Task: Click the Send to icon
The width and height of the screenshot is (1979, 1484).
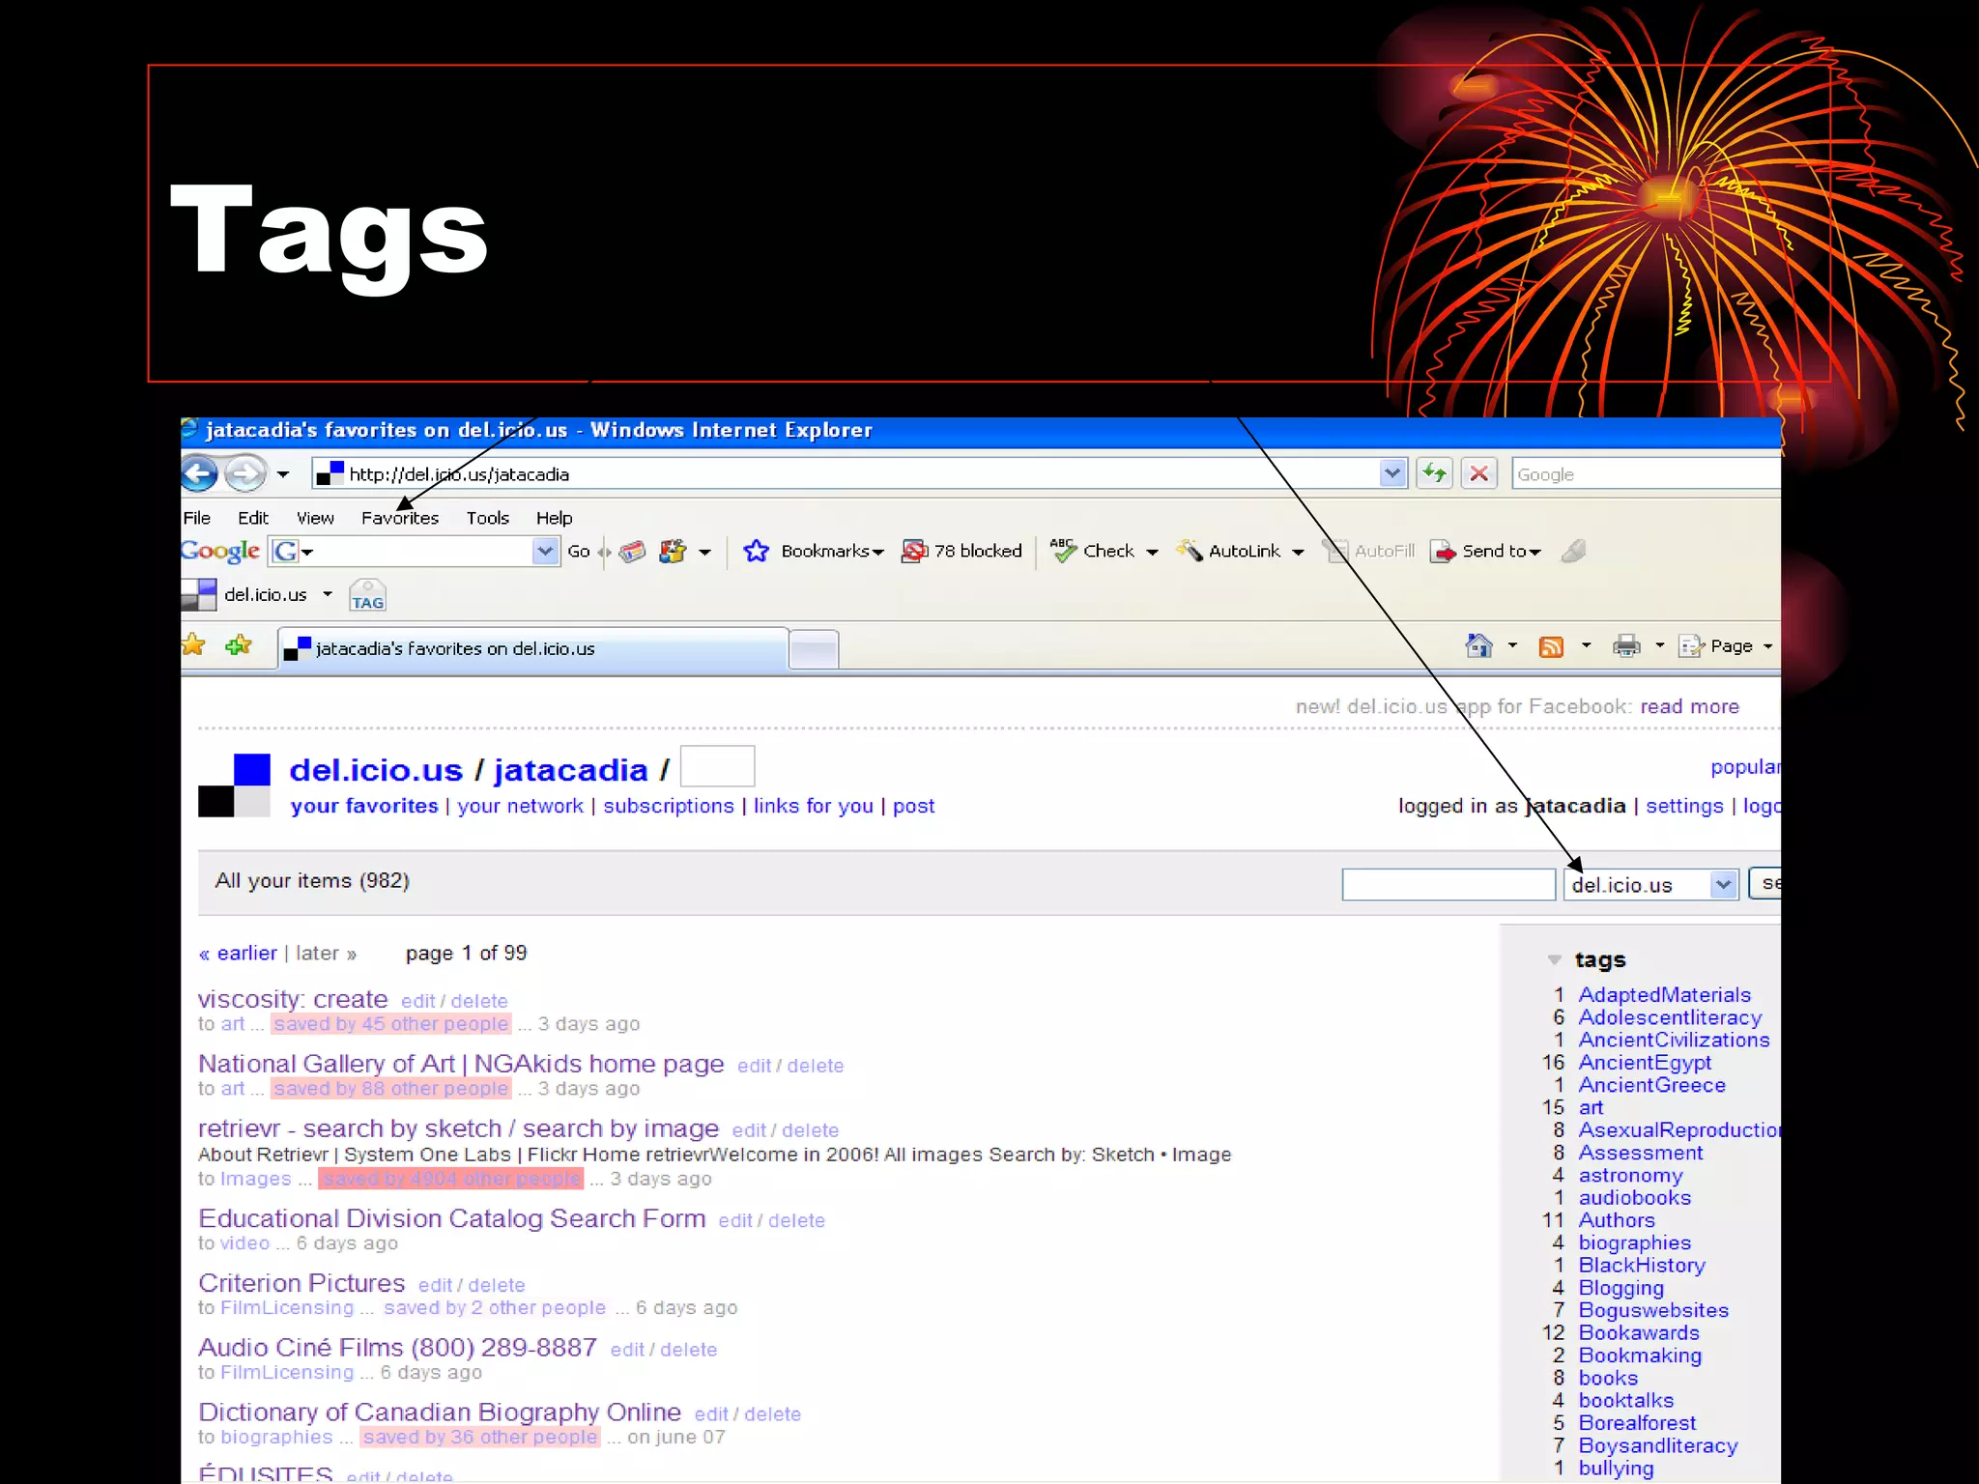Action: click(x=1443, y=551)
